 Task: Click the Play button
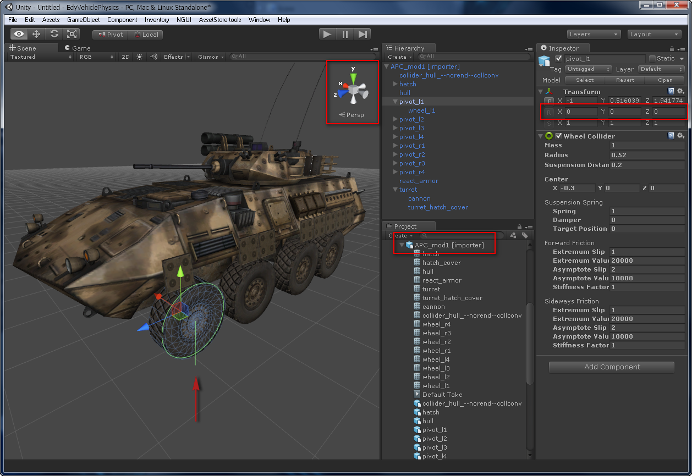tap(327, 34)
